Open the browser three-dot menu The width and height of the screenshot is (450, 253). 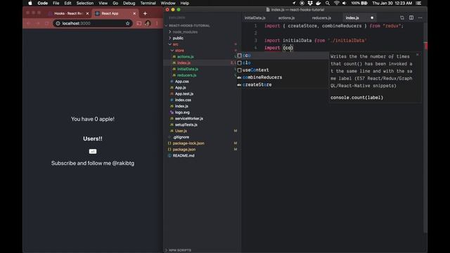point(157,23)
